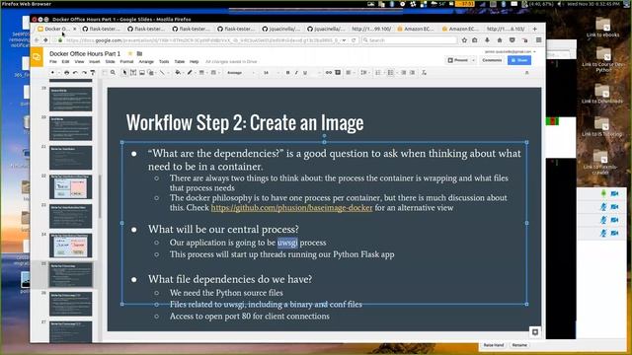Select slide 26 thumbnail in filmstrip
632x355 pixels.
pyautogui.click(x=70, y=304)
